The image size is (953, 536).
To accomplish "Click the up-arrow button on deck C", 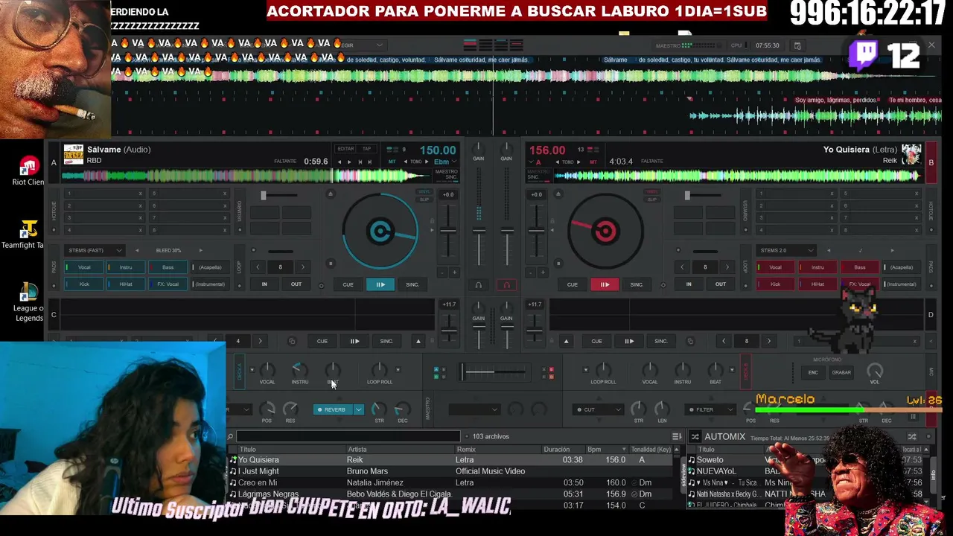I will [418, 341].
